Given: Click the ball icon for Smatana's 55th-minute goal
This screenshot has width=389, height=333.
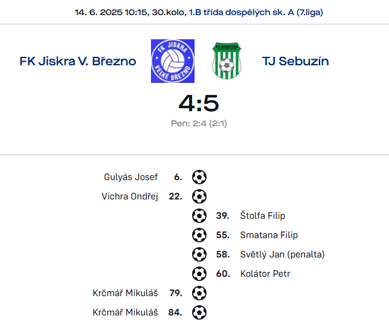Looking at the screenshot, I should (199, 235).
